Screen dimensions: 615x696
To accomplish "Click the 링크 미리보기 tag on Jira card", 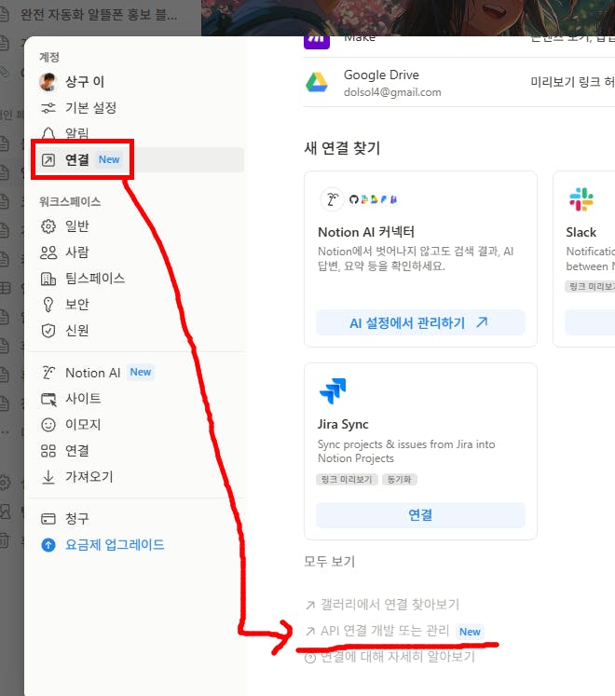I will pyautogui.click(x=347, y=480).
